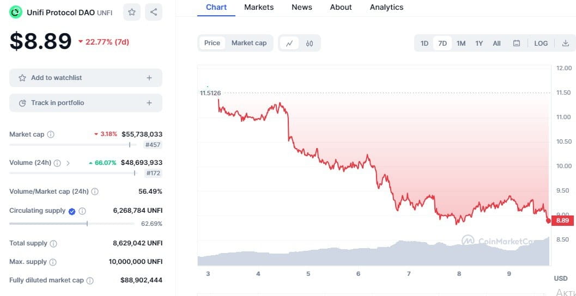This screenshot has height=296, width=576.
Task: Click Add to watchlist button
Action: [86, 78]
